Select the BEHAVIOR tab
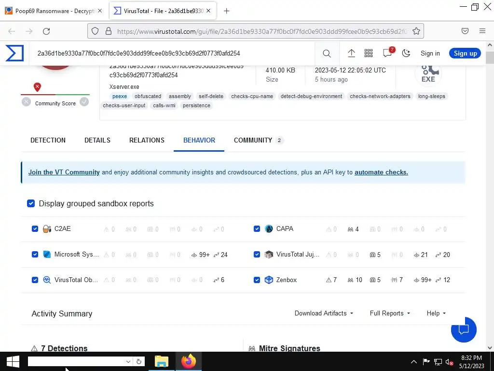Image resolution: width=494 pixels, height=371 pixels. pyautogui.click(x=199, y=141)
